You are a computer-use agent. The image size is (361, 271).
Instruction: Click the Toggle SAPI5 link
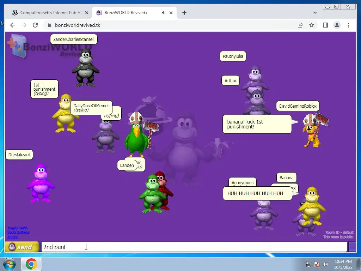pyautogui.click(x=18, y=228)
